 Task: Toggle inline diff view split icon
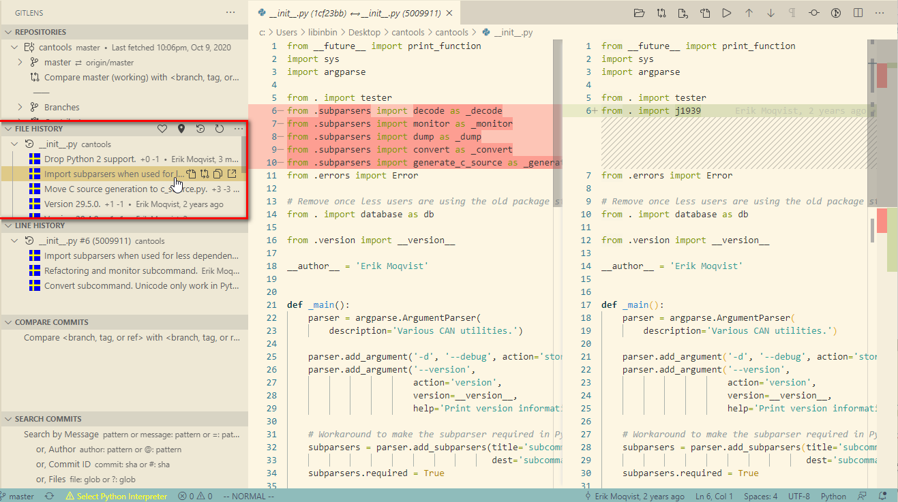(x=858, y=13)
